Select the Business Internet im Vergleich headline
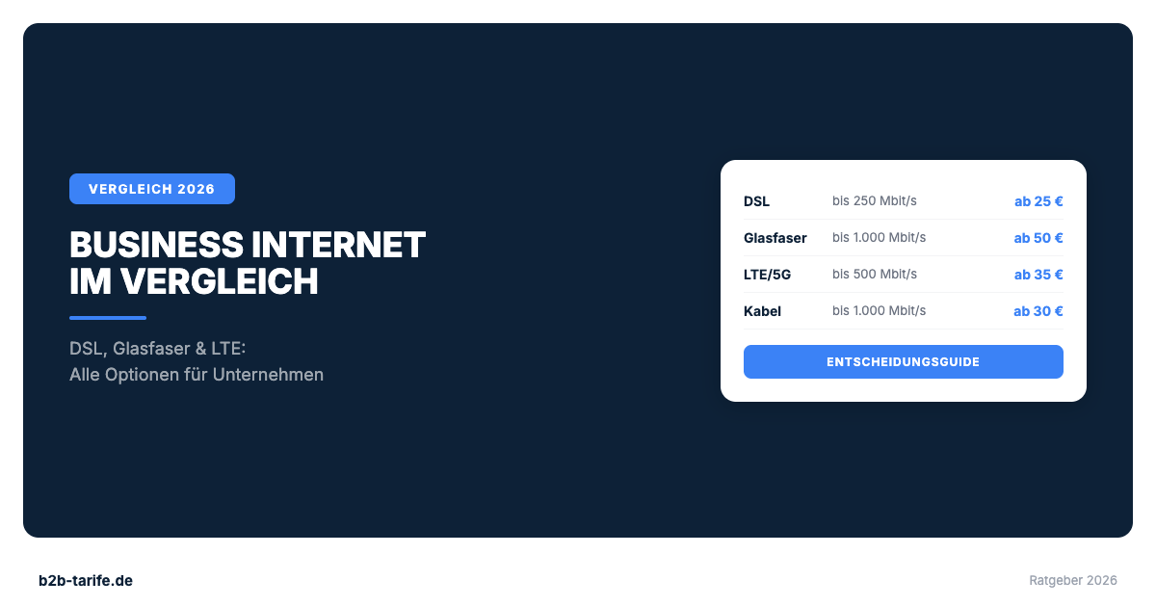The height and width of the screenshot is (607, 1156). point(248,263)
